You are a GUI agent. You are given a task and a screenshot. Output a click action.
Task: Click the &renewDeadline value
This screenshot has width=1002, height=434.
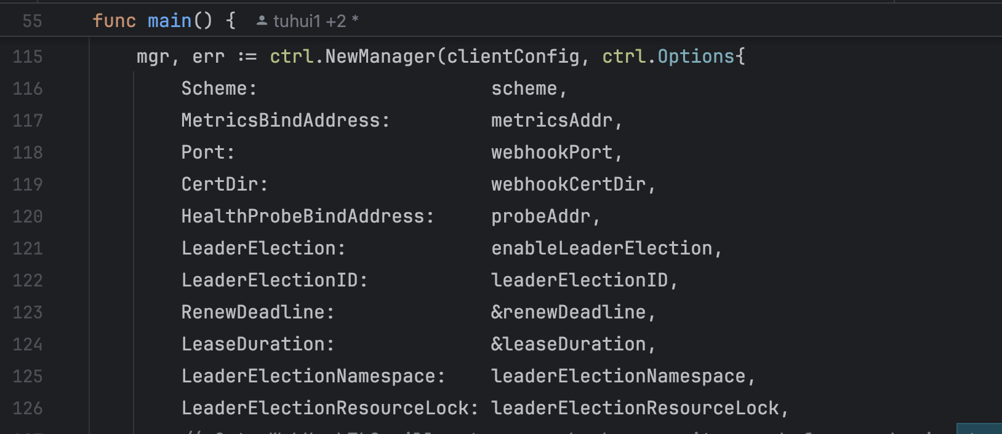coord(568,312)
